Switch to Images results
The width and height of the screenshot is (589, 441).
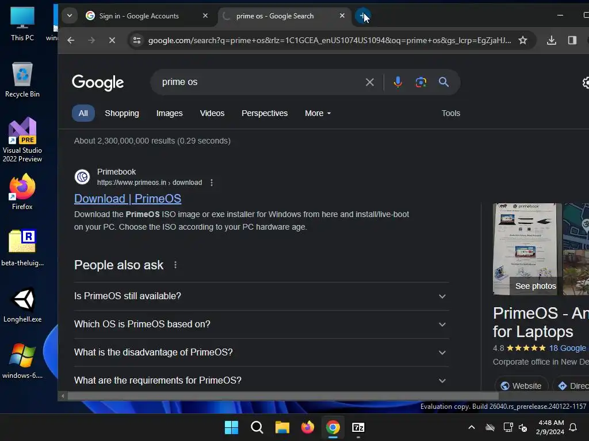tap(170, 113)
